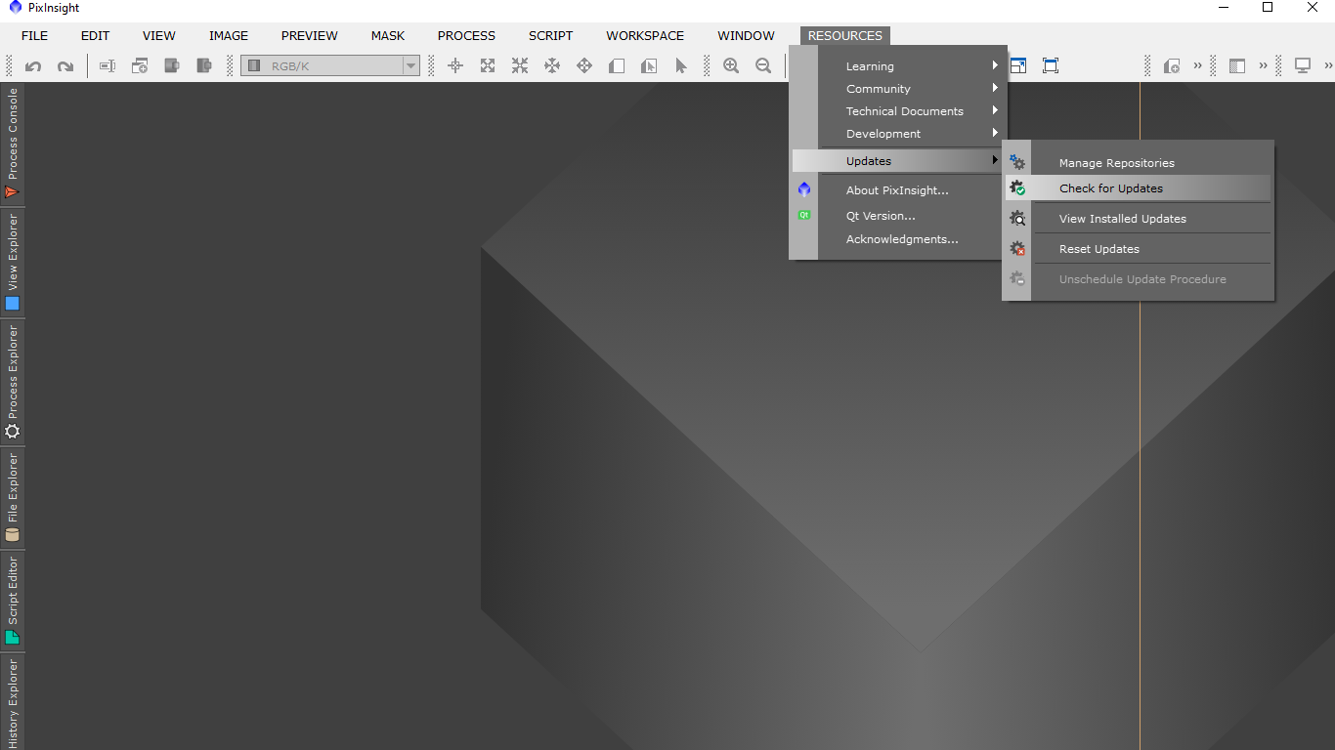Choose View Installed Updates
Viewport: 1335px width, 750px height.
[1122, 219]
